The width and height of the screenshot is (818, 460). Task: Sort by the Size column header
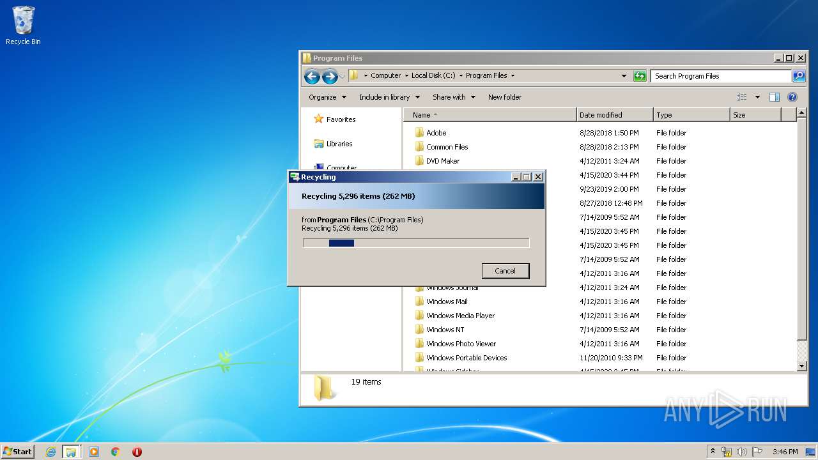pos(755,115)
